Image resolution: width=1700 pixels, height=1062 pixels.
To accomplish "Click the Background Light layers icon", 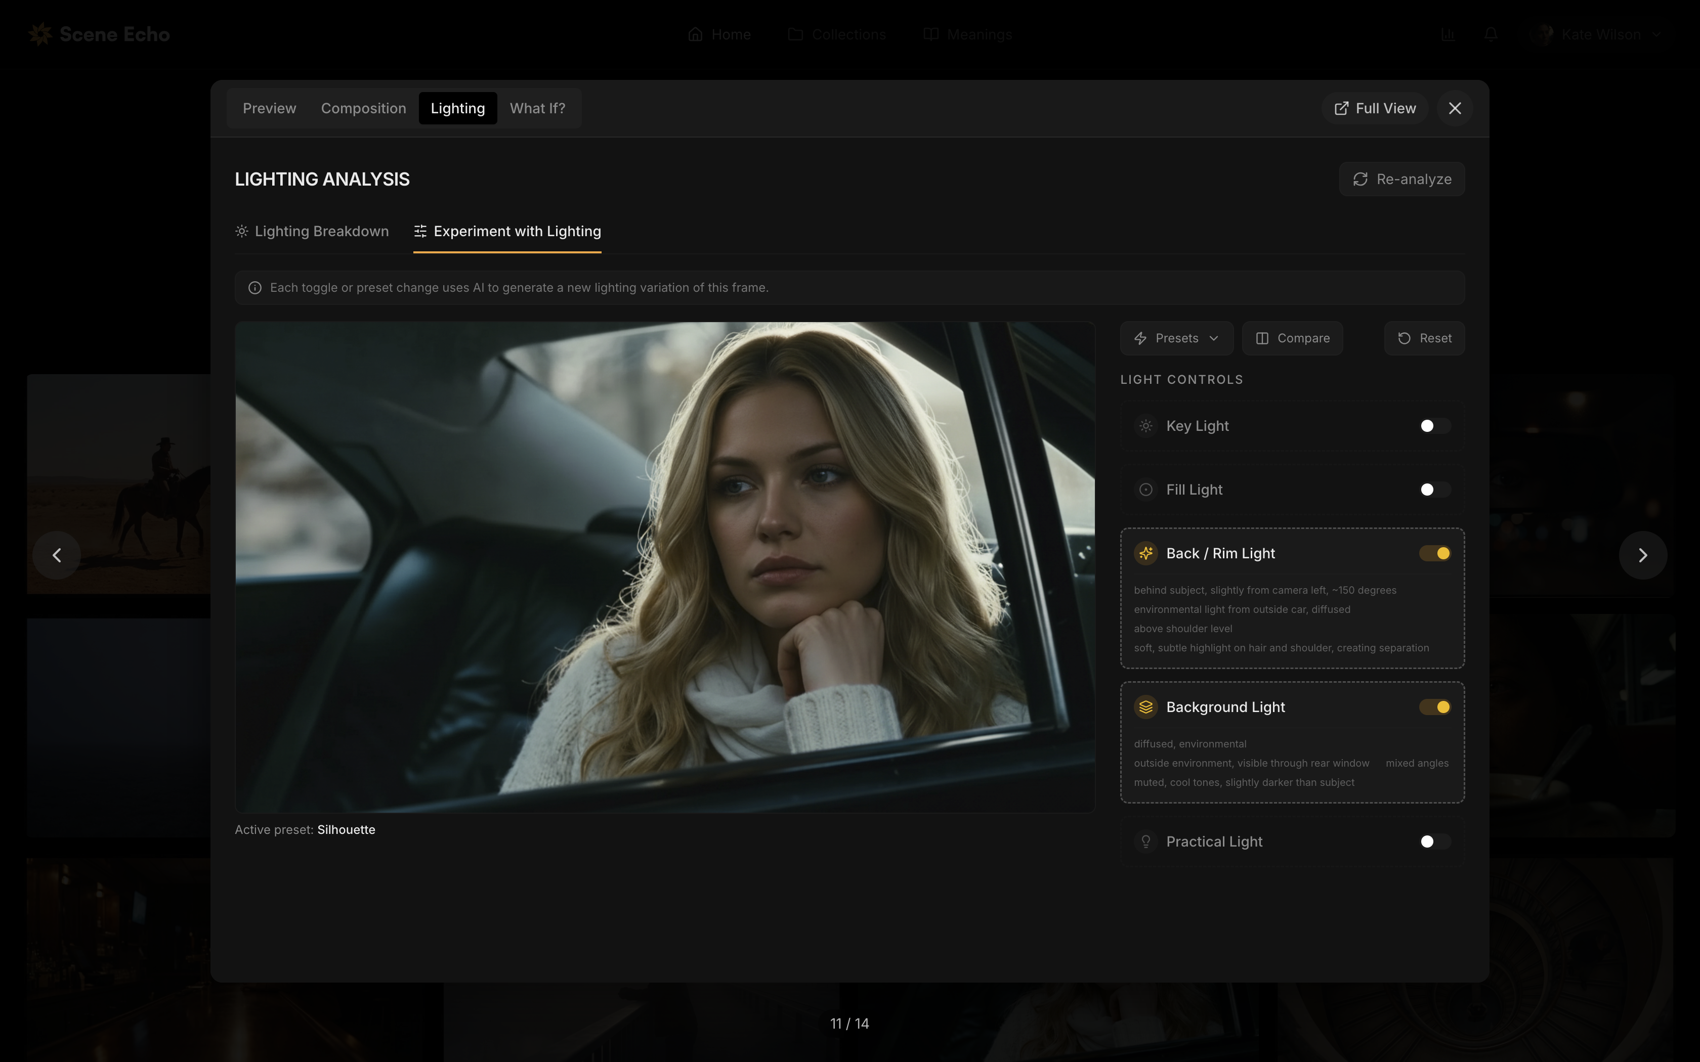I will click(1146, 706).
